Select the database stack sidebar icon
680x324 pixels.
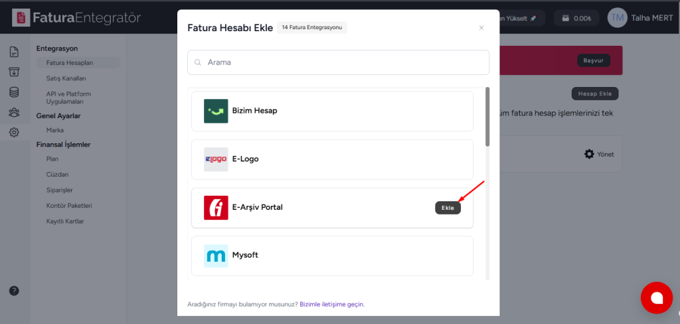14,92
